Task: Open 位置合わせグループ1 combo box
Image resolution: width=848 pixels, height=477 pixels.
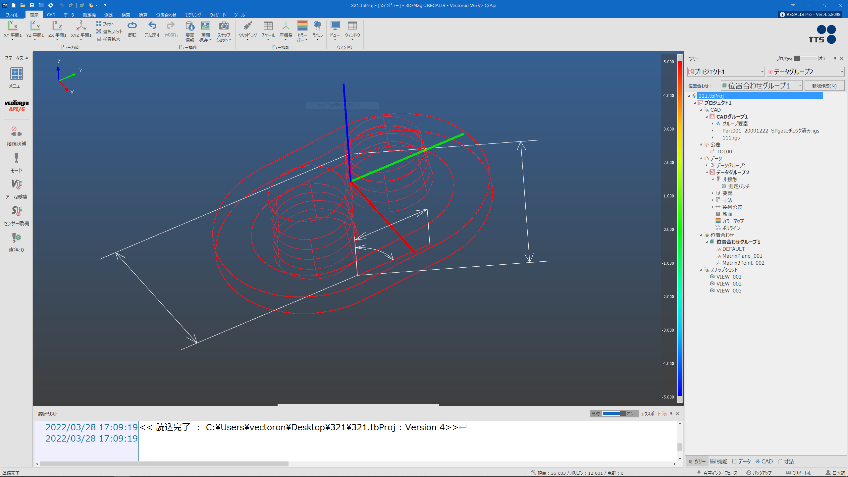Action: [x=762, y=85]
